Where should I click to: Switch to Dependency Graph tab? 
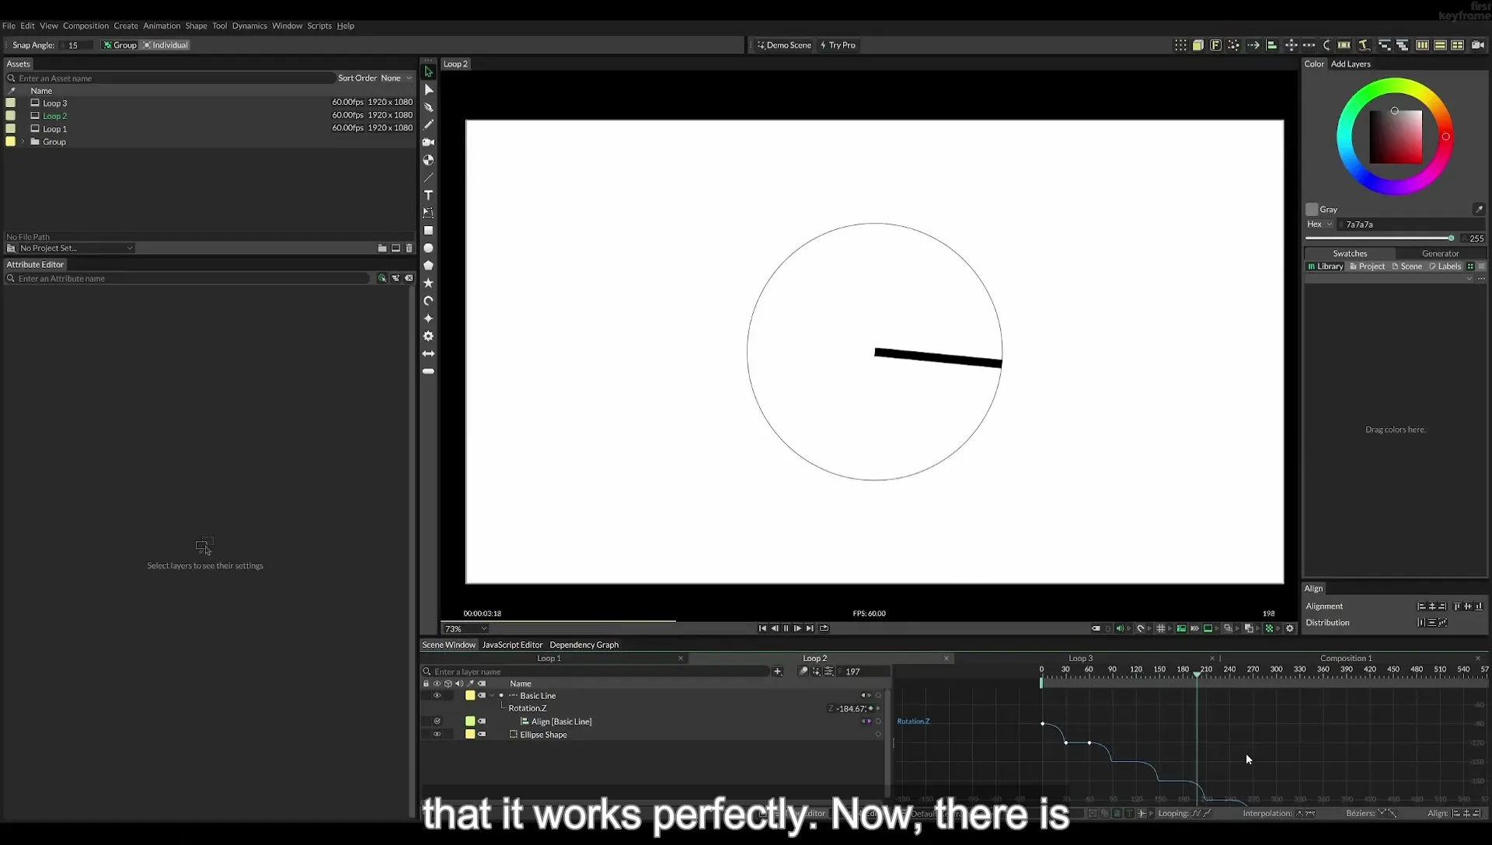[x=584, y=645]
